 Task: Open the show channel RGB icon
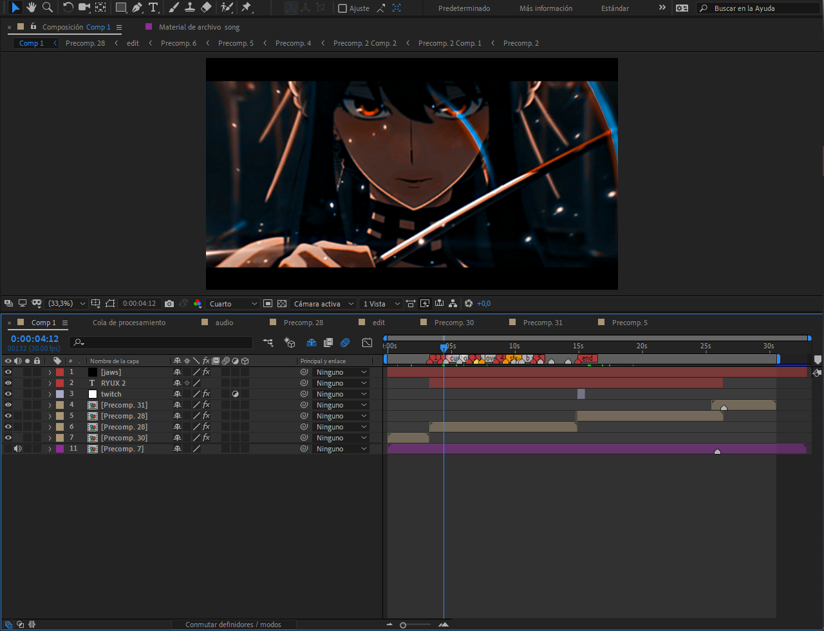pos(197,303)
